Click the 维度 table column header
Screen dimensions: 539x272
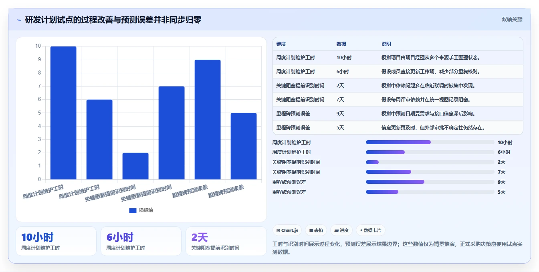(281, 44)
